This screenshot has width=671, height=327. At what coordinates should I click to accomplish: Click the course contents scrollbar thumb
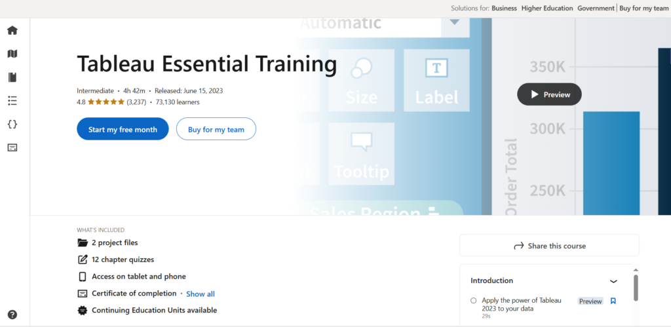(x=636, y=288)
